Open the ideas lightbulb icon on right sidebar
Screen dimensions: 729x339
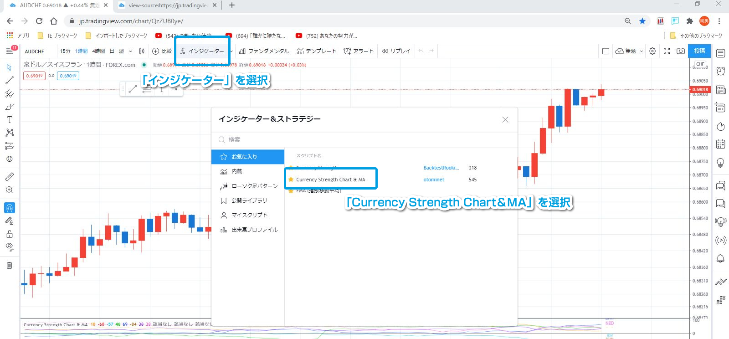click(720, 163)
